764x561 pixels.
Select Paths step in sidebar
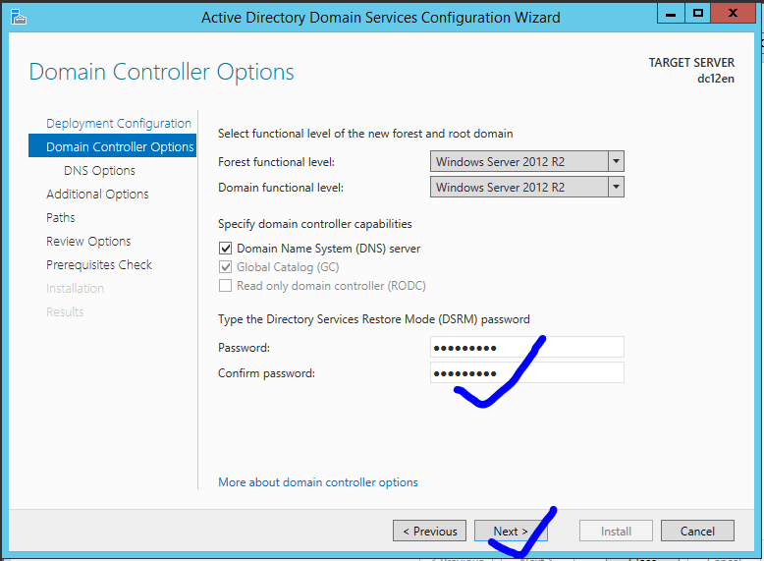(61, 217)
